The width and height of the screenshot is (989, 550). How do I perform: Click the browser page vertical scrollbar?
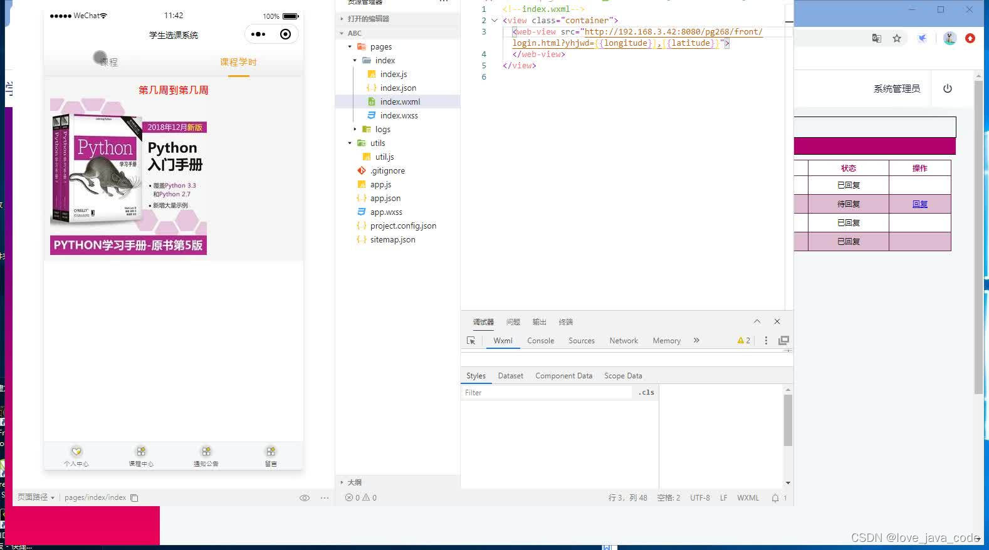click(978, 238)
